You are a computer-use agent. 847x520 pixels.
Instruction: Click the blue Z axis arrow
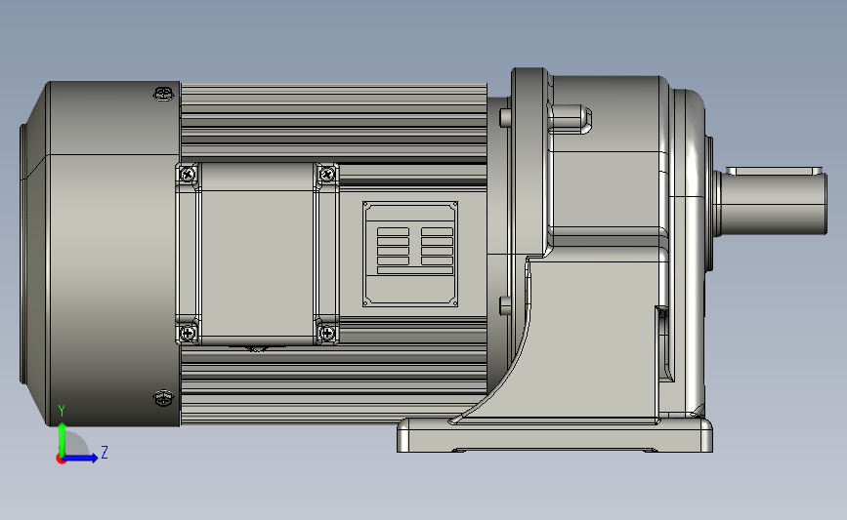coord(81,458)
